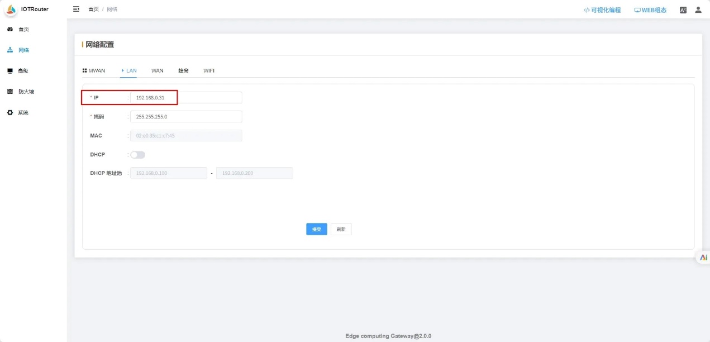Expand the 高级 advanced sidebar menu
710x342 pixels.
(23, 71)
